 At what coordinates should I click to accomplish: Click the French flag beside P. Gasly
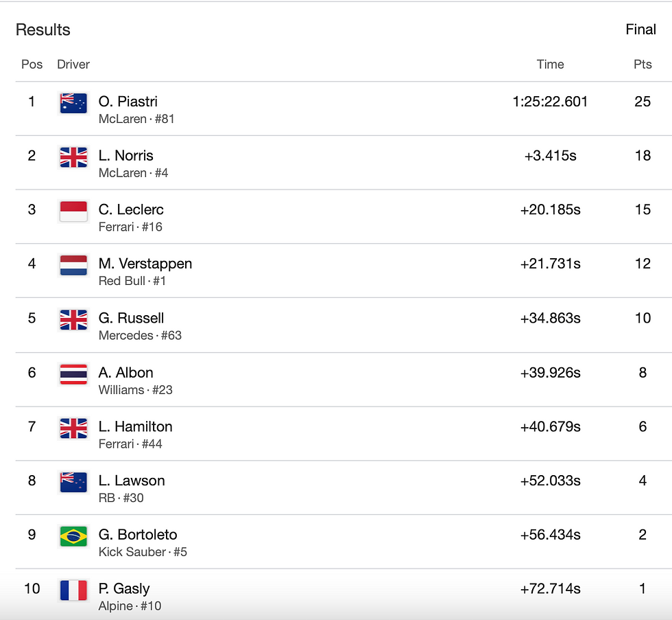coord(73,591)
